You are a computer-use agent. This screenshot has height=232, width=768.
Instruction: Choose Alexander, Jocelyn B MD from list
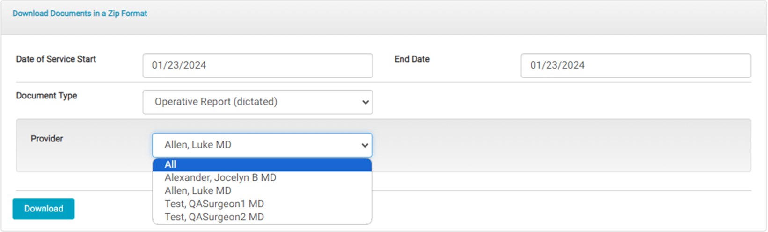click(x=220, y=177)
